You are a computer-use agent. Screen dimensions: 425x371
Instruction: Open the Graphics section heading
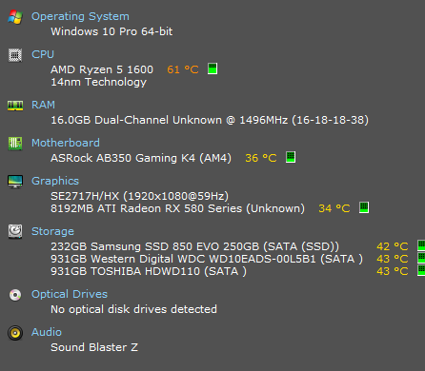pyautogui.click(x=55, y=181)
